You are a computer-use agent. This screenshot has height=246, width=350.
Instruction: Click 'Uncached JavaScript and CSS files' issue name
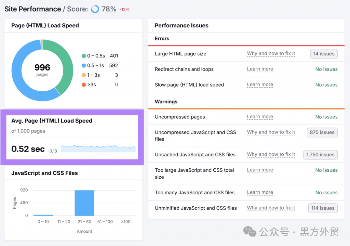[x=195, y=155]
